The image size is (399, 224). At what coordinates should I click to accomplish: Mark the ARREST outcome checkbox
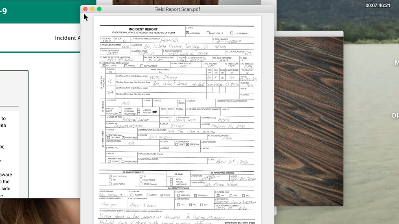148,195
